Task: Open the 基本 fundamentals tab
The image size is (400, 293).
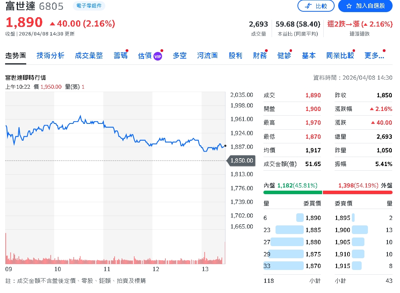Action: pyautogui.click(x=308, y=56)
